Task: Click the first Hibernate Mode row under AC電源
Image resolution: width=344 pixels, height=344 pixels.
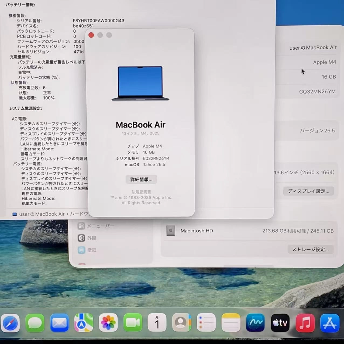Action: (37, 149)
